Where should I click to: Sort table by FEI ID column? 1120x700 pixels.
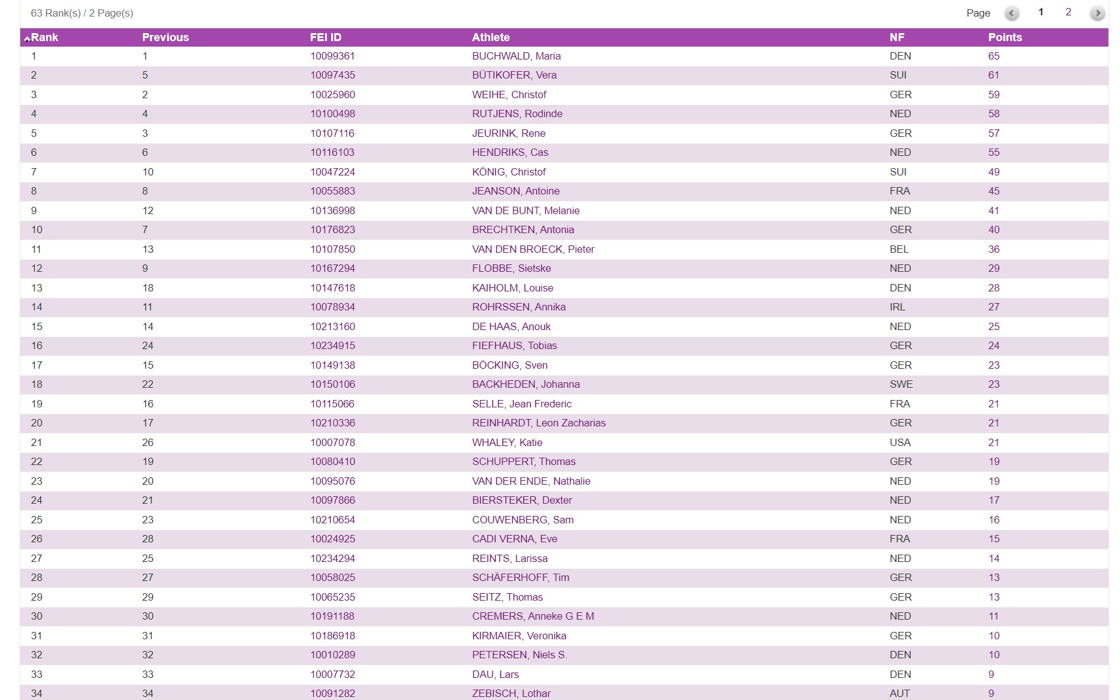[x=326, y=37]
